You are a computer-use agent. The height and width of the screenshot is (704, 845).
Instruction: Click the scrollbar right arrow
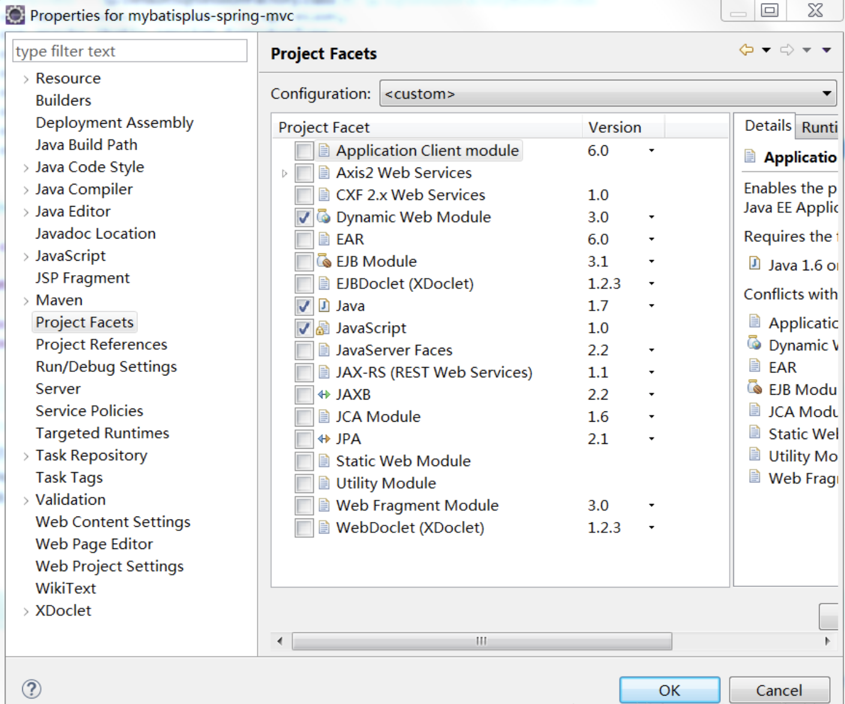828,641
